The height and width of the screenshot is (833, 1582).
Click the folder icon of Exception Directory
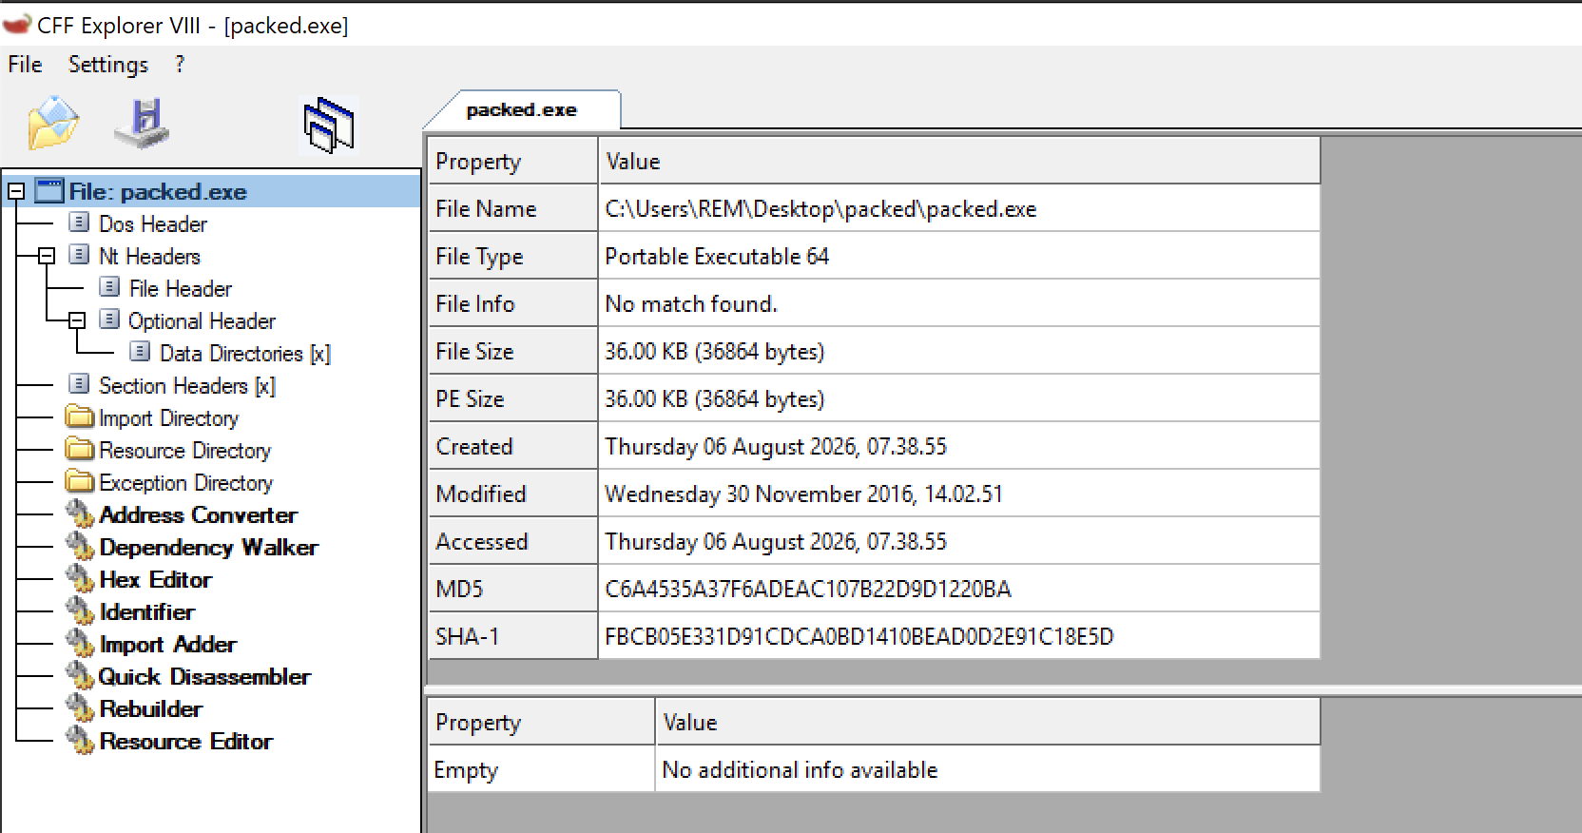(x=80, y=481)
